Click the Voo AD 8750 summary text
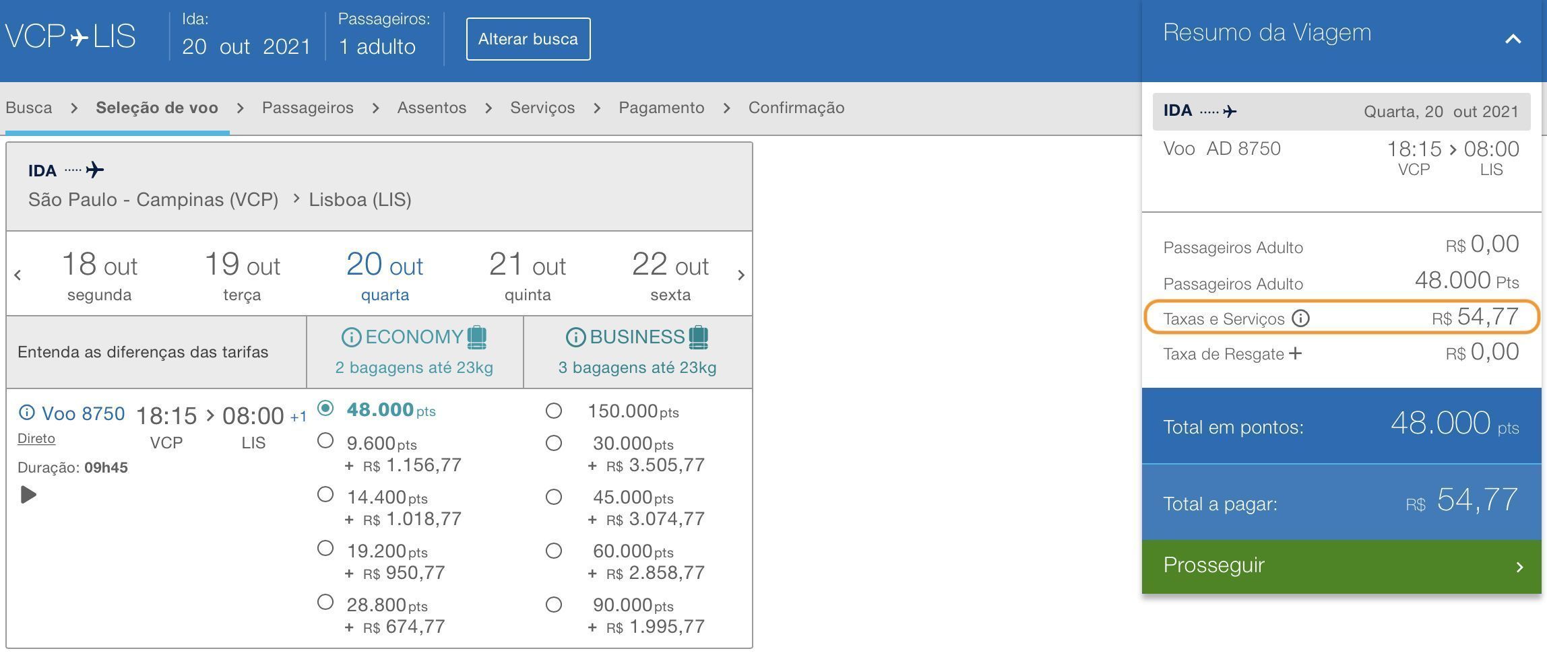 click(1222, 149)
